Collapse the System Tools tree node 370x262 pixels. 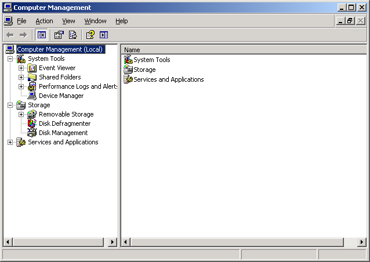tap(10, 59)
